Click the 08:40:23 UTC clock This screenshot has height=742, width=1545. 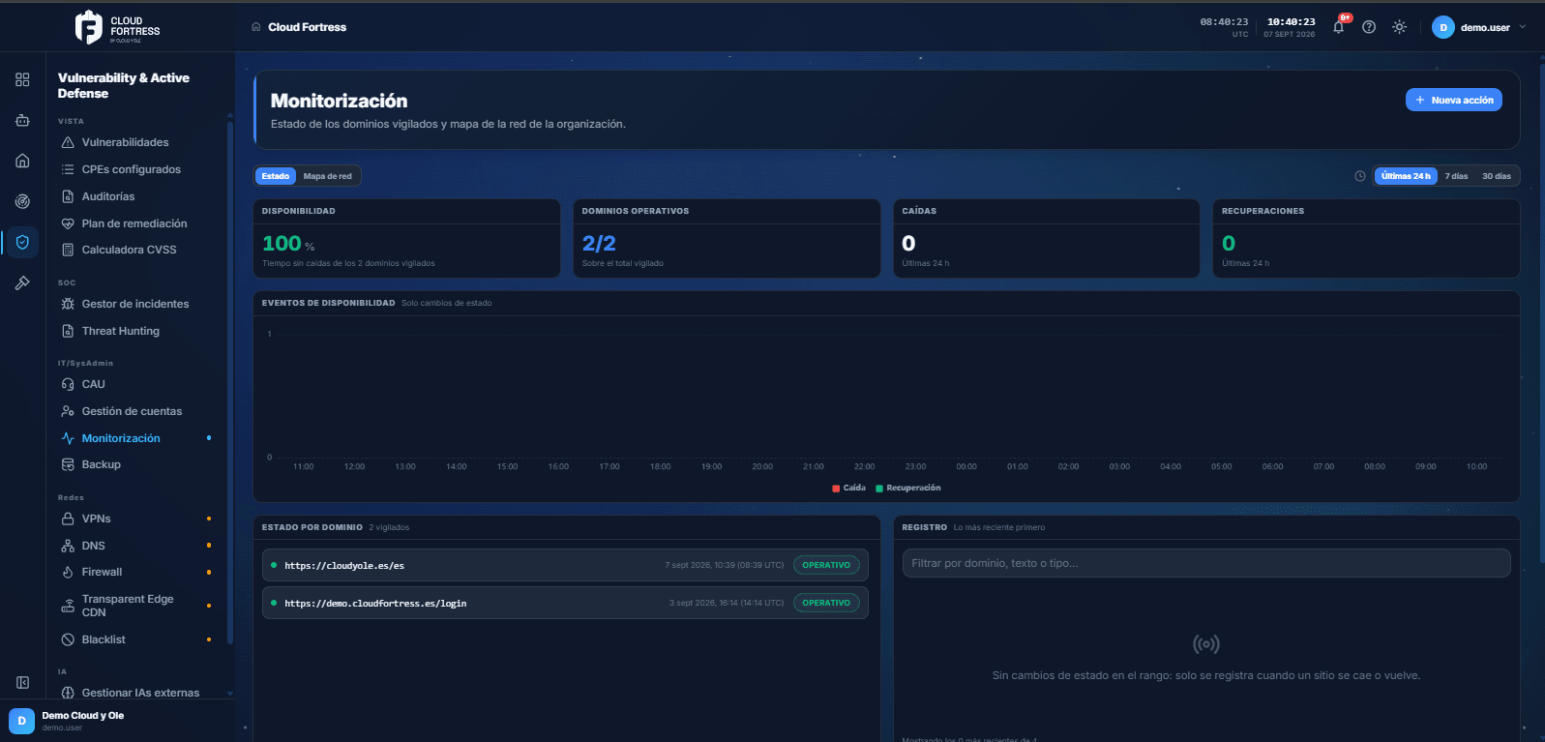tap(1224, 21)
